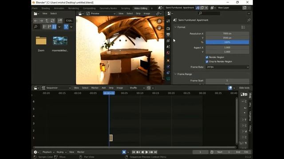The height and width of the screenshot is (159, 284).
Task: Uncheck Crop to Render Region checkbox
Action: click(x=207, y=61)
